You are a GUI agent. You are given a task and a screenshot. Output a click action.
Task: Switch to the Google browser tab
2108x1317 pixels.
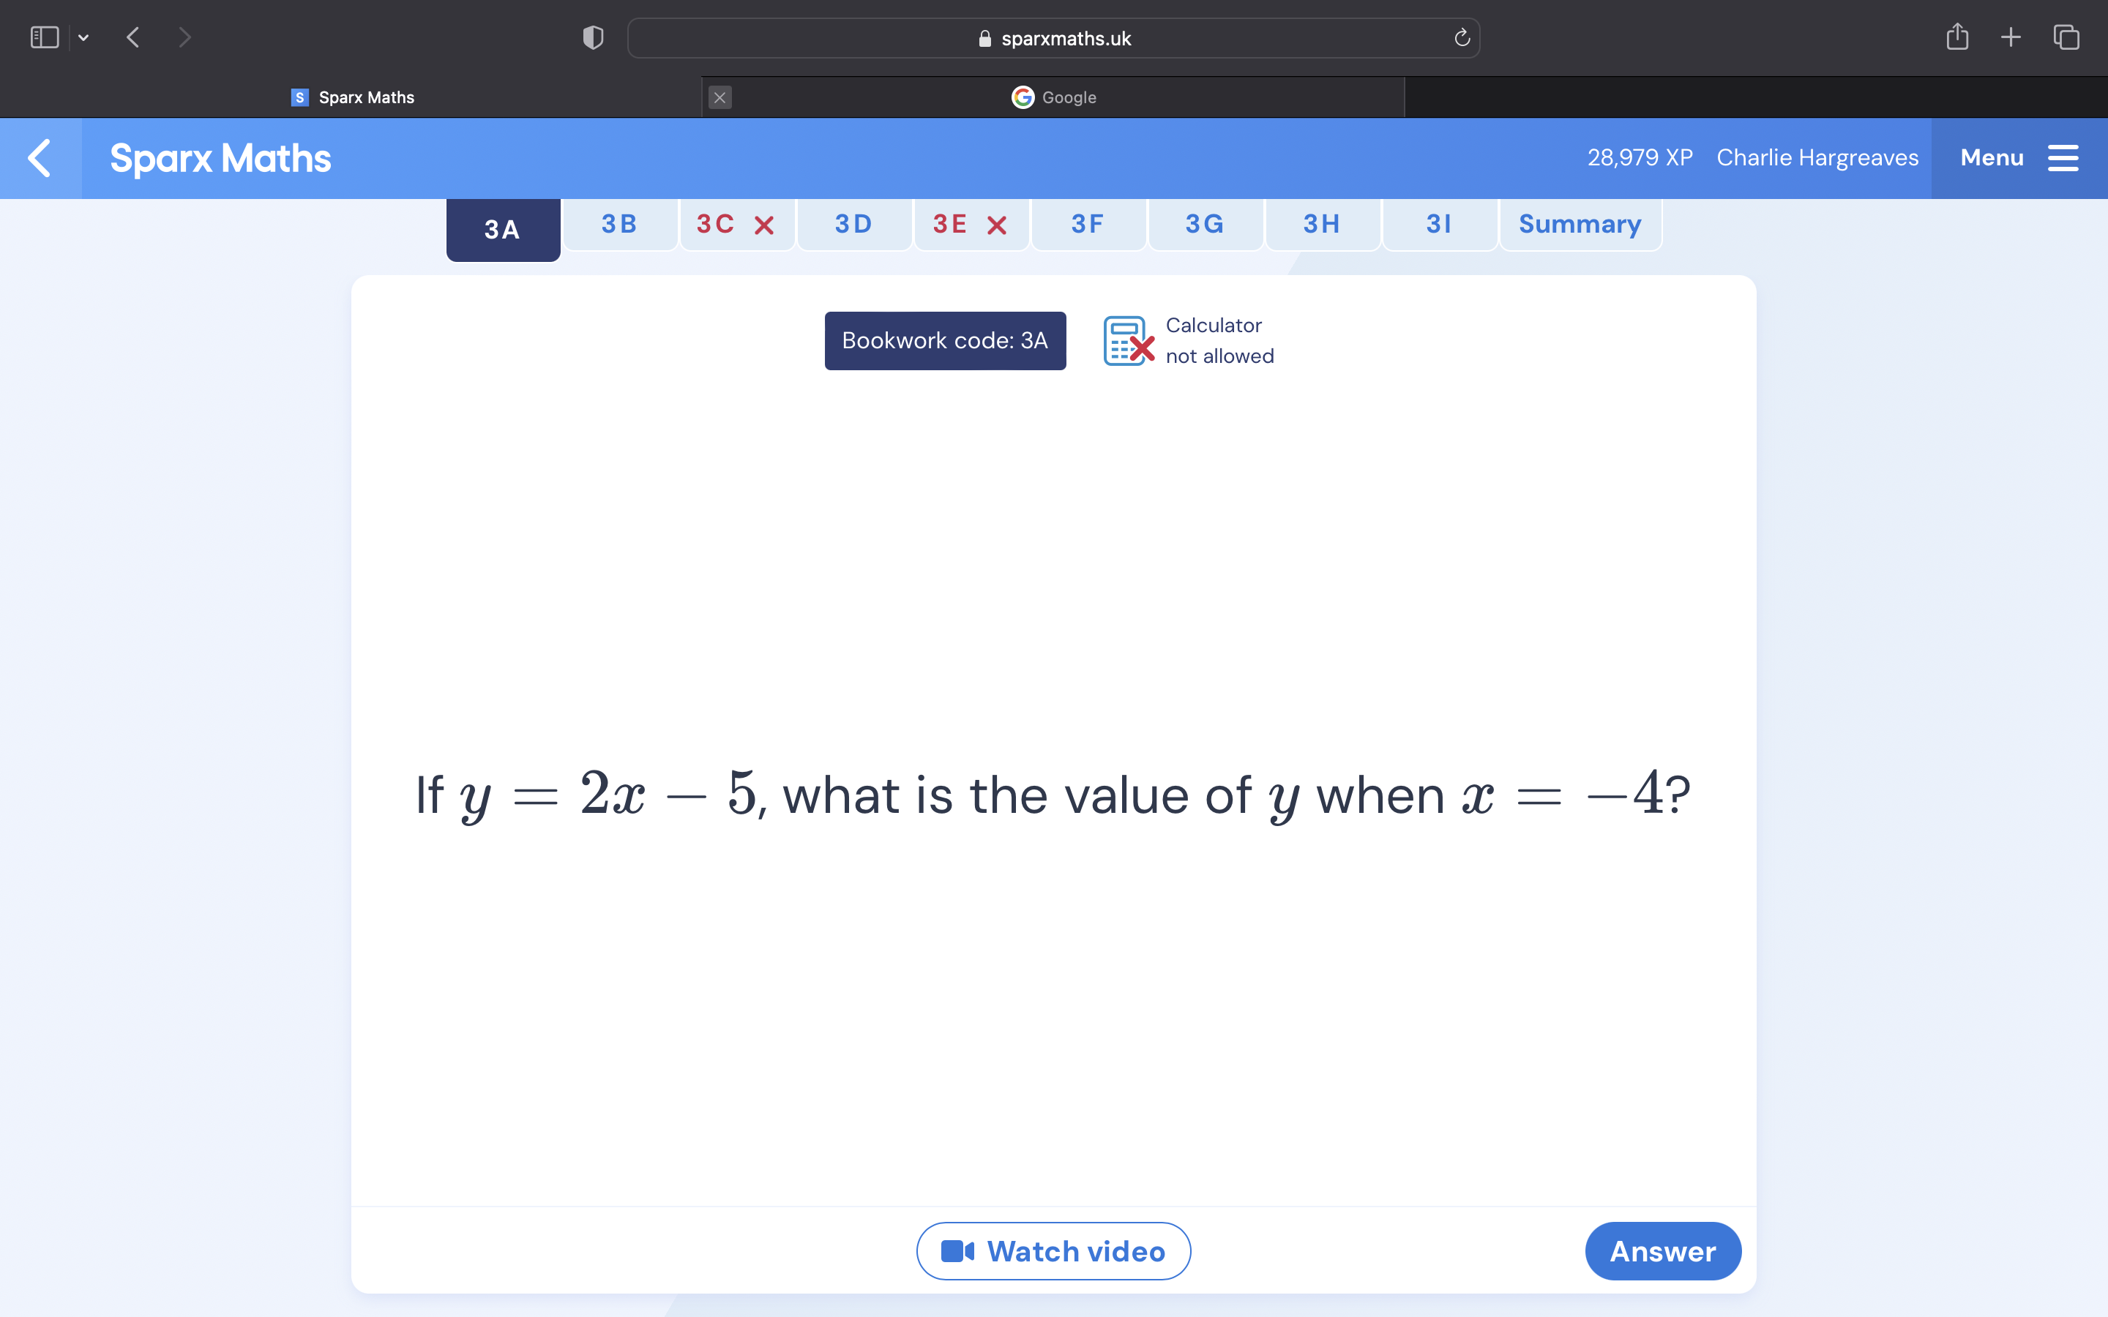(x=1053, y=97)
